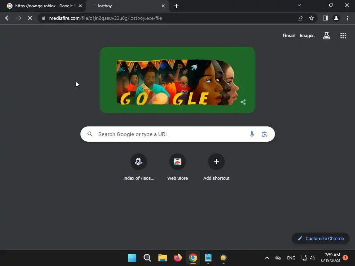Image resolution: width=355 pixels, height=266 pixels.
Task: Click the lock icon in address bar
Action: 44,18
